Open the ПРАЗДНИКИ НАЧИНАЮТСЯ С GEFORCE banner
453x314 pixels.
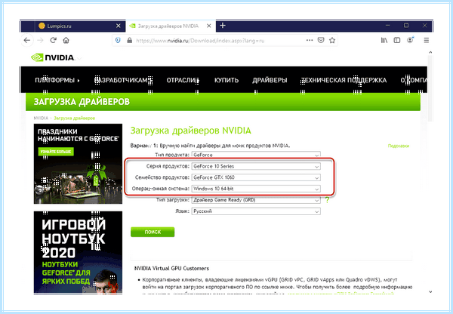[x=78, y=164]
